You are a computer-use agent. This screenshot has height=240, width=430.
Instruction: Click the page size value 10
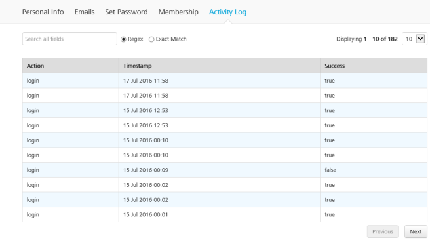(x=409, y=39)
